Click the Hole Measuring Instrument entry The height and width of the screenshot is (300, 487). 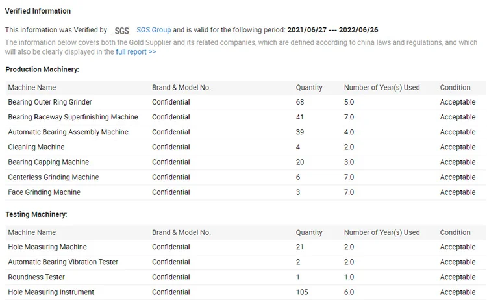51,292
